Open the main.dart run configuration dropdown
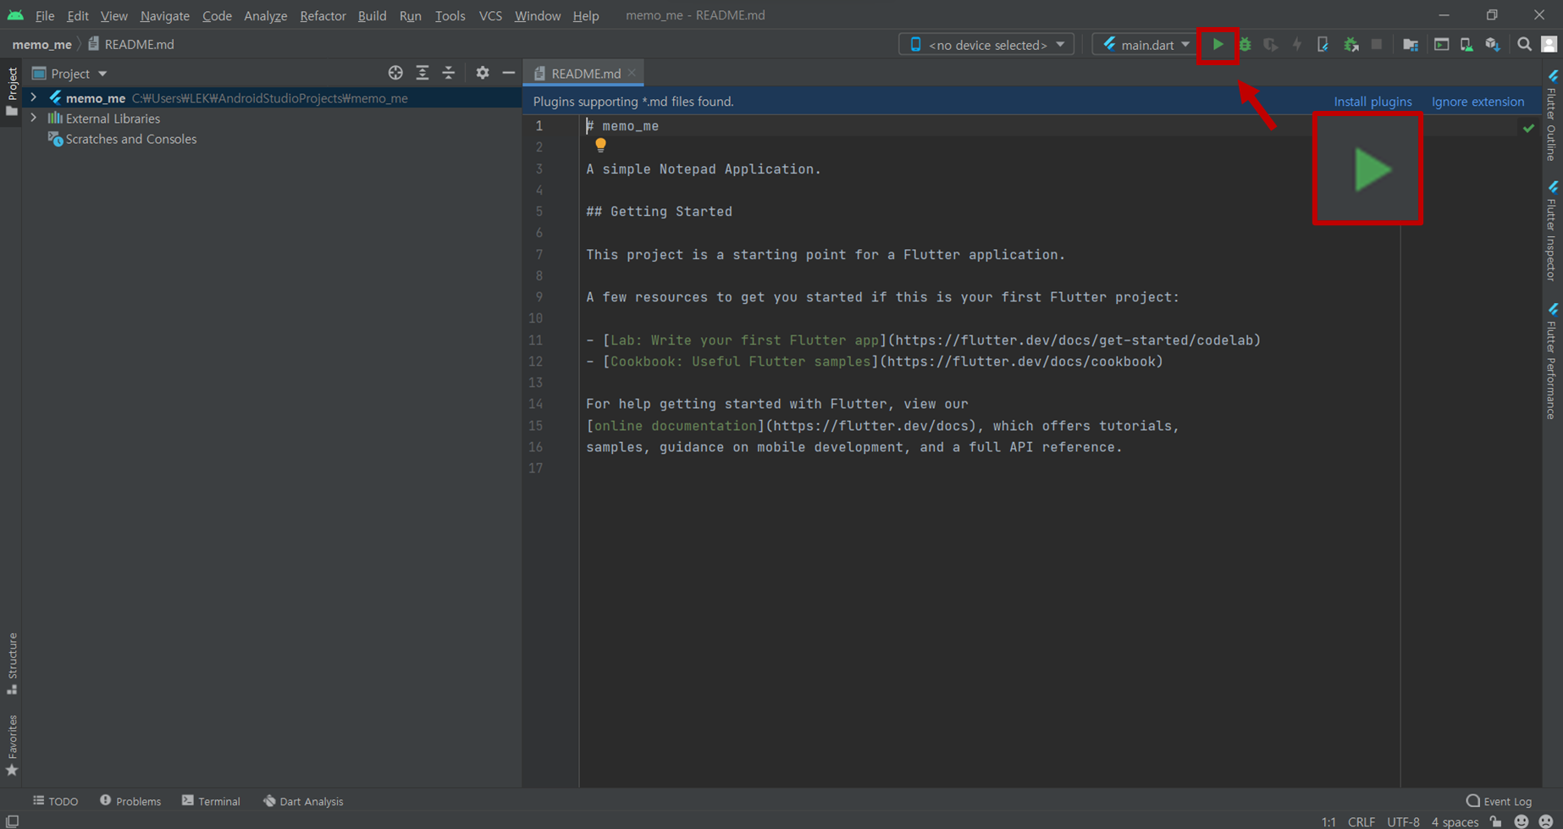Image resolution: width=1563 pixels, height=829 pixels. pos(1145,44)
